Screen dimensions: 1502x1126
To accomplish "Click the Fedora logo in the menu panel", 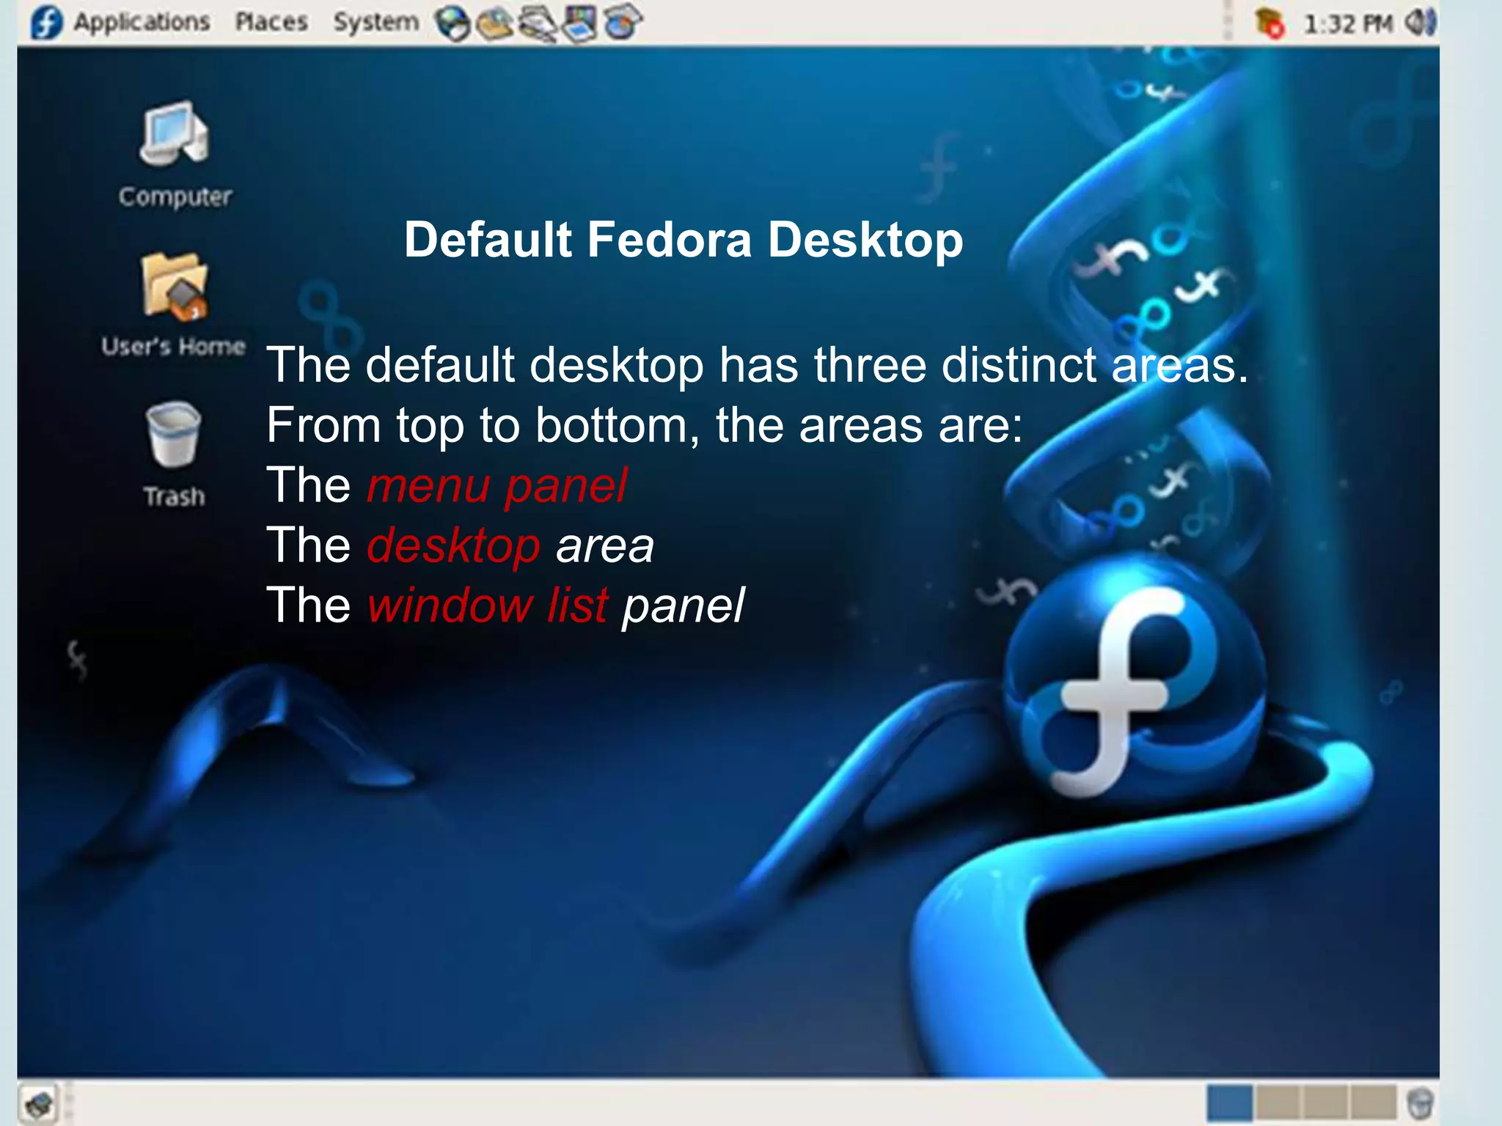I will click(x=46, y=22).
